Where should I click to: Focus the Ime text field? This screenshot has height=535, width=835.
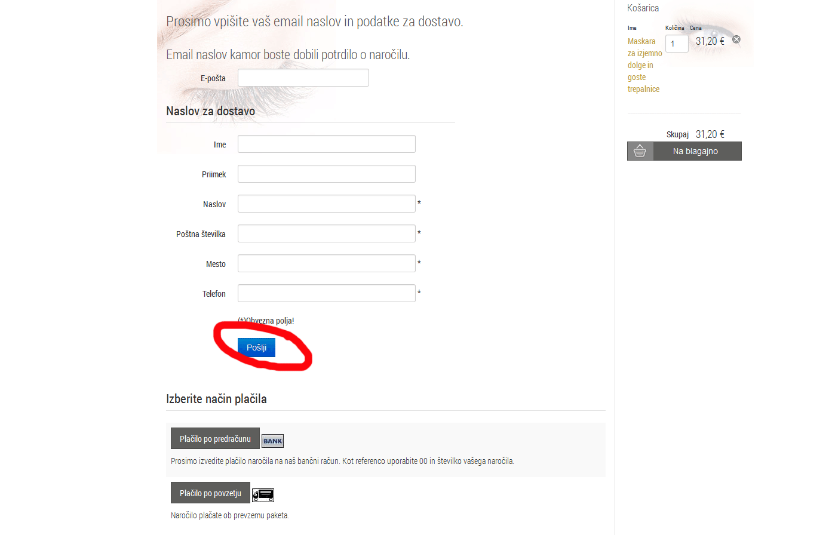pos(326,144)
